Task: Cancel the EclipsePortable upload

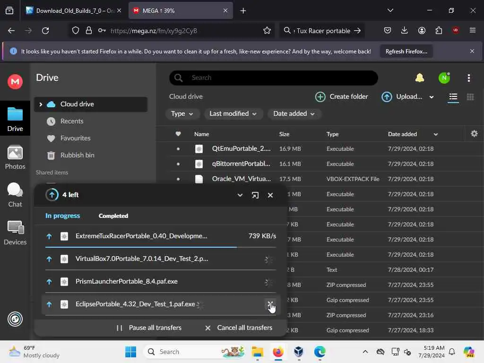Action: (270, 304)
